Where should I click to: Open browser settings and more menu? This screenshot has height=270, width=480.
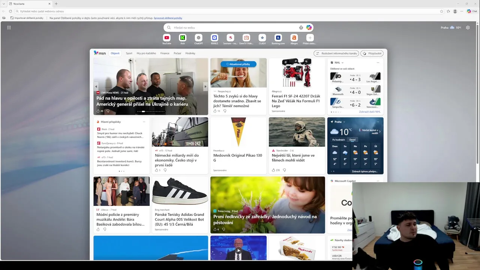(462, 11)
